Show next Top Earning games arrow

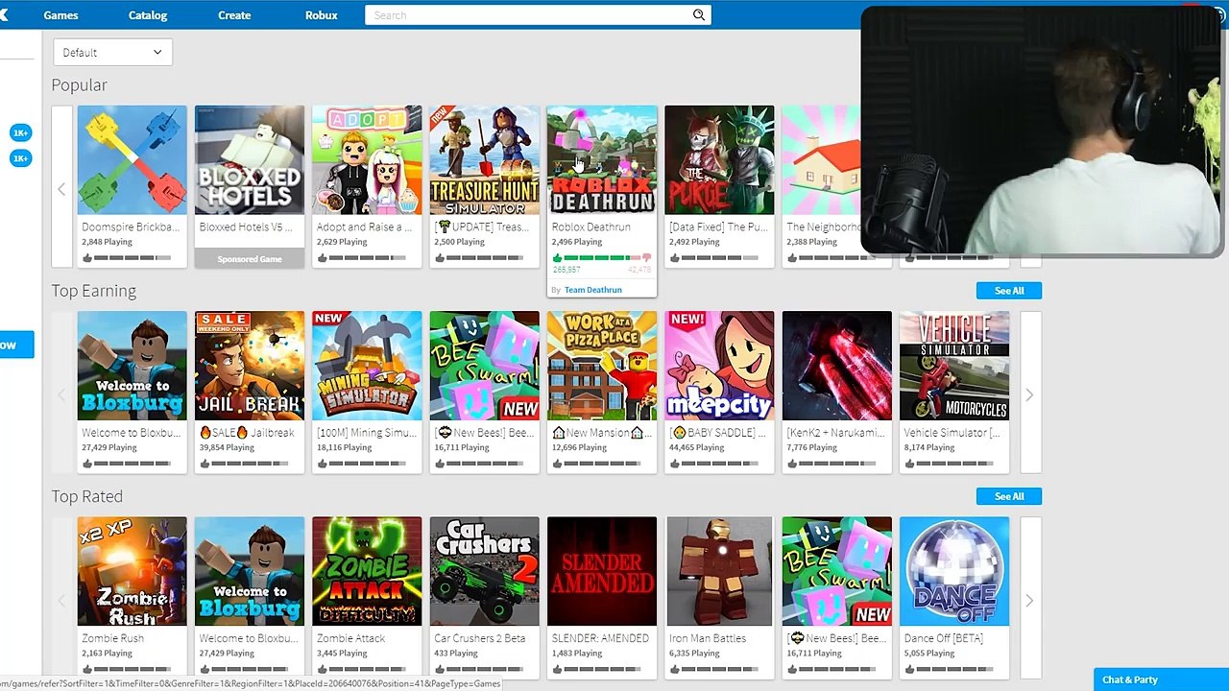tap(1029, 394)
